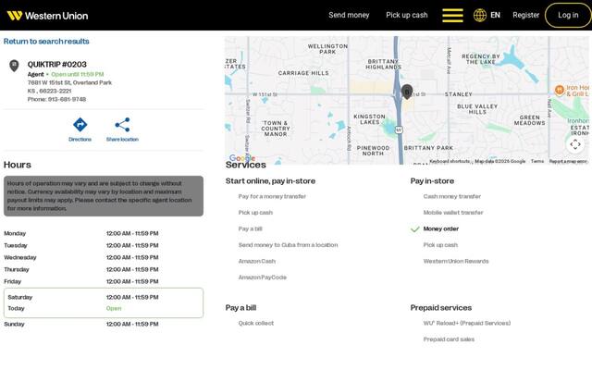Click Cash money transfer under Pay in-store

[452, 196]
